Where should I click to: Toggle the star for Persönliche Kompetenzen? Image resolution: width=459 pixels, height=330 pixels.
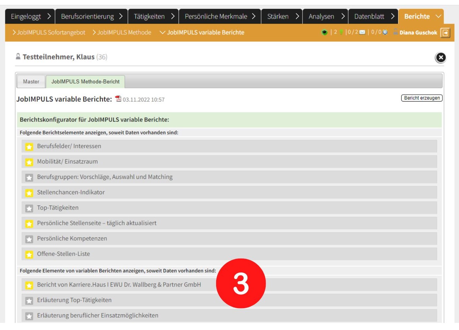coord(29,239)
